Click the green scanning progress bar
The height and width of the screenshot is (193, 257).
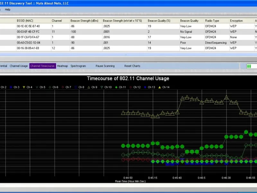point(251,66)
